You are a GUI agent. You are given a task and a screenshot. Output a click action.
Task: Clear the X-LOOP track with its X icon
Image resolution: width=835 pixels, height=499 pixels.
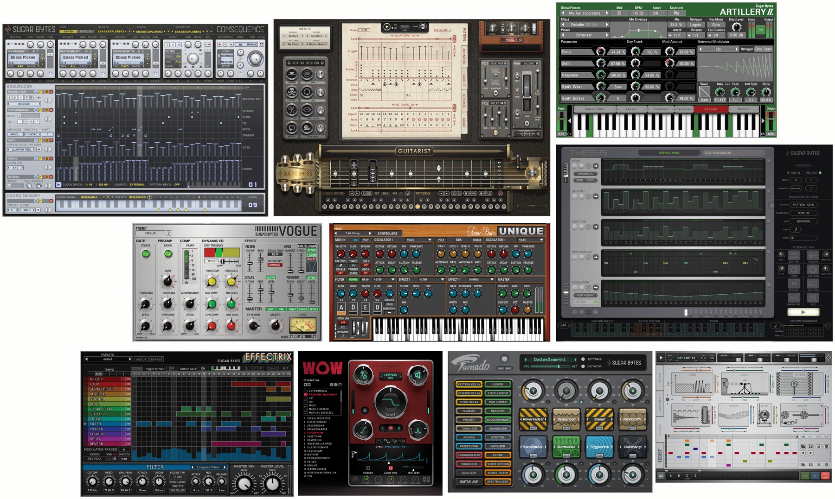[x=123, y=379]
